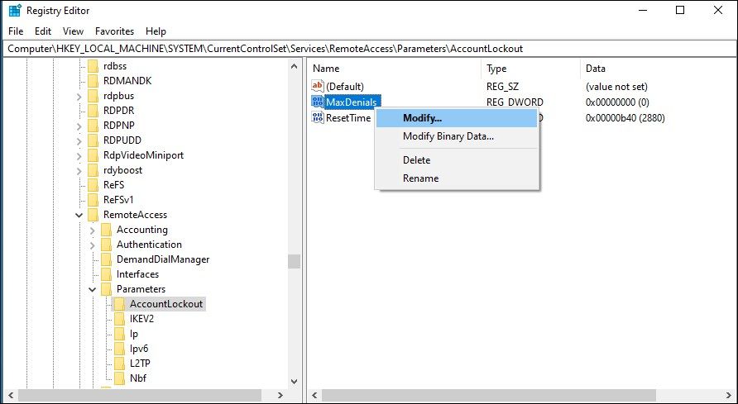This screenshot has height=404, width=738.
Task: Click the ResetTime data value 0x00000b40 (2880)
Action: click(x=625, y=118)
